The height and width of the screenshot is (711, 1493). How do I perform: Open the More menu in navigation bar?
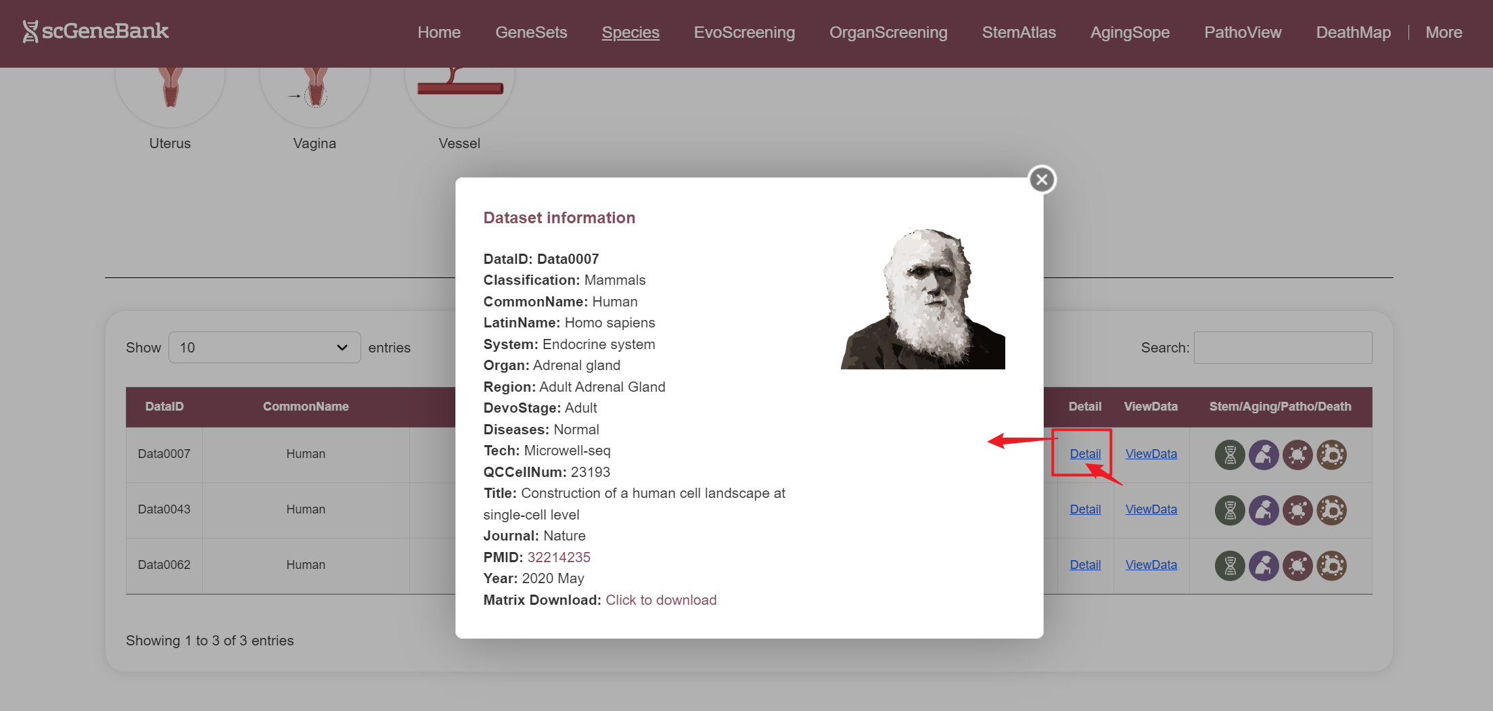[x=1443, y=32]
